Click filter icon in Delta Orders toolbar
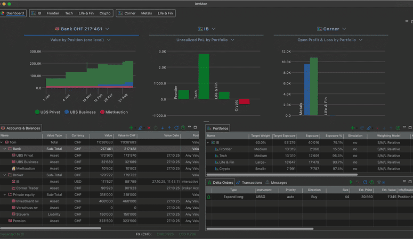The image size is (413, 239). 379,182
